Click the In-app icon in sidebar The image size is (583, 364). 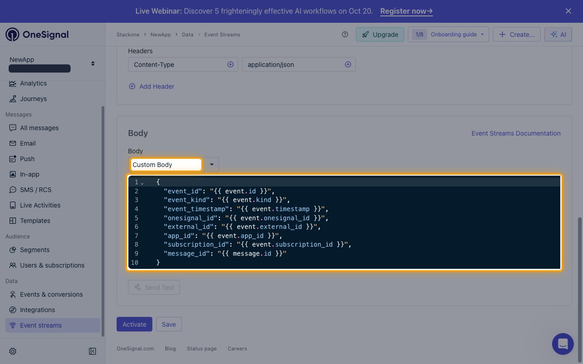pos(13,174)
